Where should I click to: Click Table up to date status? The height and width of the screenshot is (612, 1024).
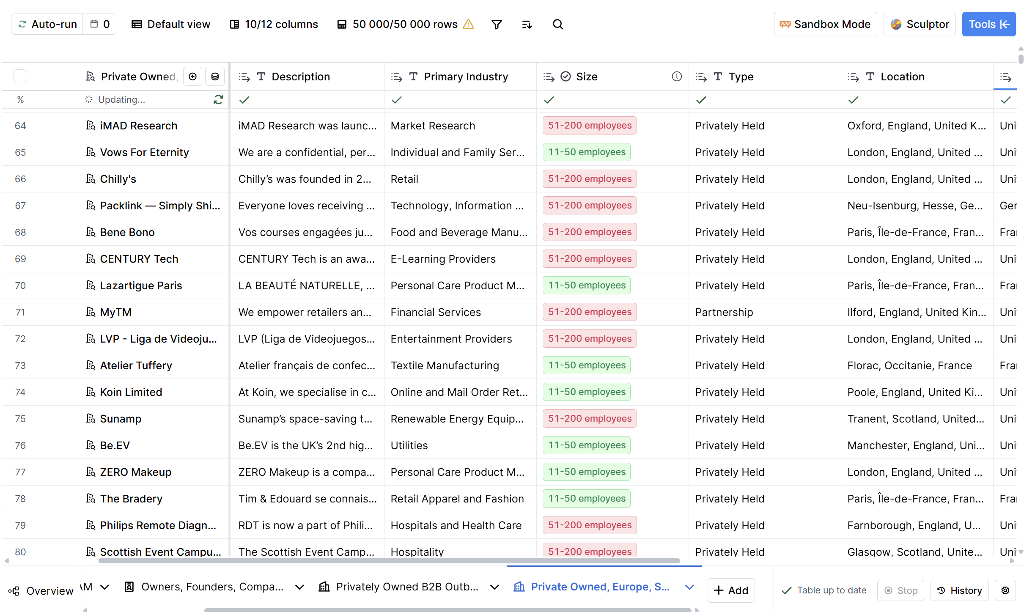pos(824,590)
